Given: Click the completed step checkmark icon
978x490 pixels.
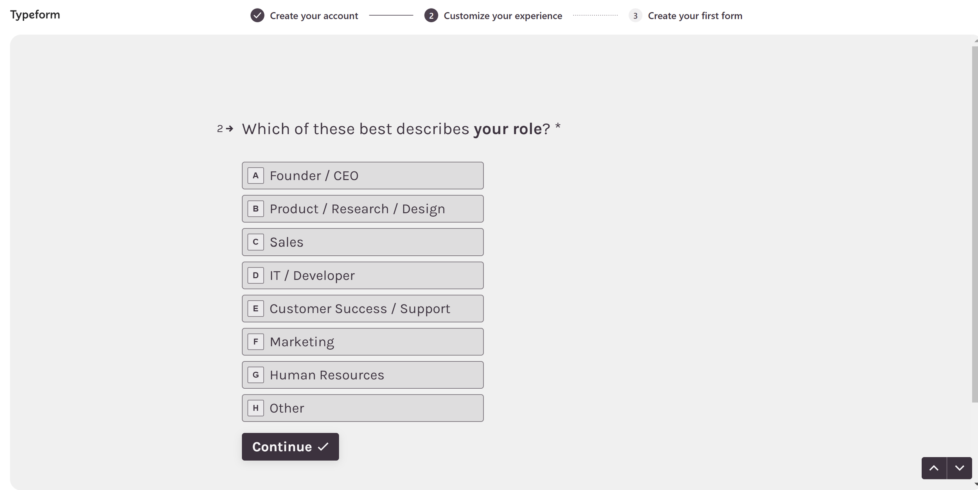Looking at the screenshot, I should pyautogui.click(x=257, y=16).
